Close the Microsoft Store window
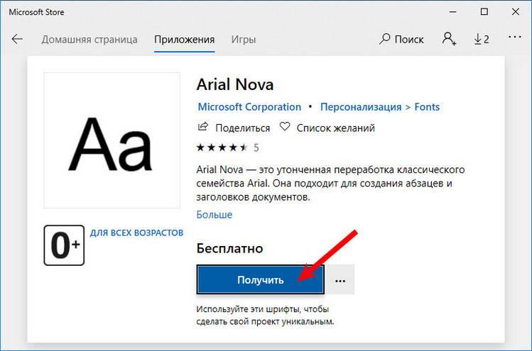The image size is (532, 351). (516, 12)
